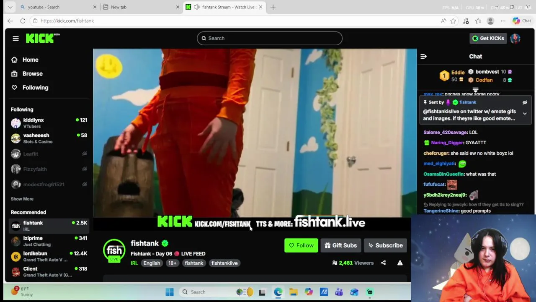The height and width of the screenshot is (302, 536).
Task: Click username OsamaBinQueefin in chat
Action: (443, 174)
